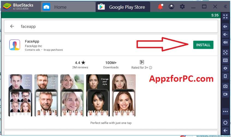Open the Rated for 3+ info icon
The image size is (231, 137).
[x=150, y=68]
